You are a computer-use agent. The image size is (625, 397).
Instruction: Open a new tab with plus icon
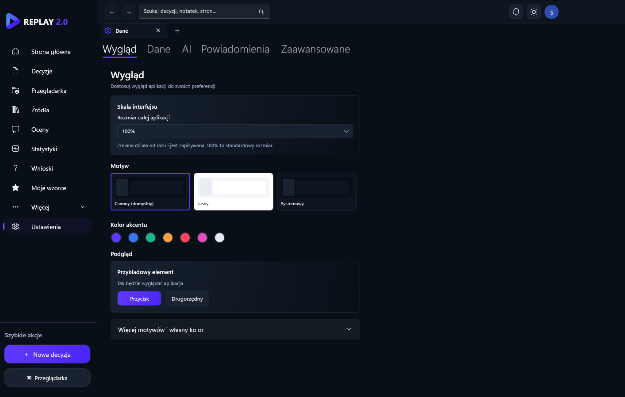(x=177, y=31)
